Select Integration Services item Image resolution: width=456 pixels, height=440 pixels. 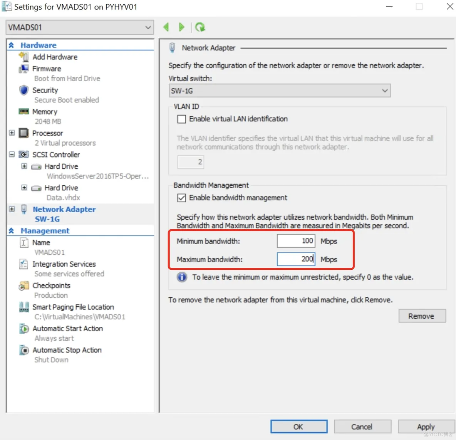(64, 264)
